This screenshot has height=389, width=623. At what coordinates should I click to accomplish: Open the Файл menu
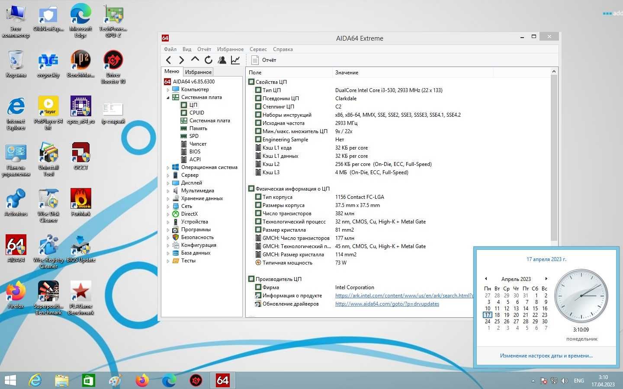point(170,49)
